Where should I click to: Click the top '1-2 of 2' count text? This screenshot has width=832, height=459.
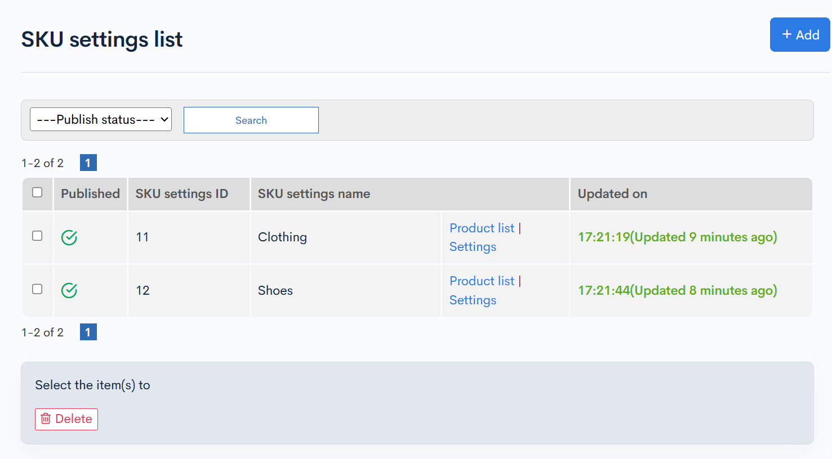pyautogui.click(x=42, y=163)
